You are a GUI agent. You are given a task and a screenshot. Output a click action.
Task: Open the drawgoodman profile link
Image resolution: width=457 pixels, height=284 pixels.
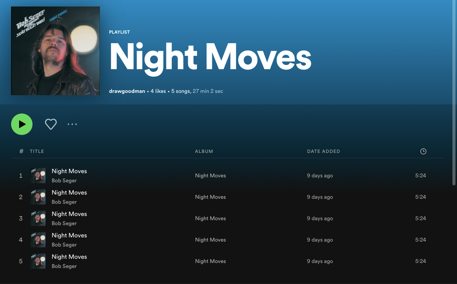point(127,91)
